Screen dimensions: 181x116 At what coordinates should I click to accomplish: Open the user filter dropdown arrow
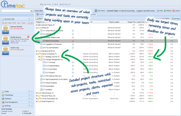(x=32, y=23)
